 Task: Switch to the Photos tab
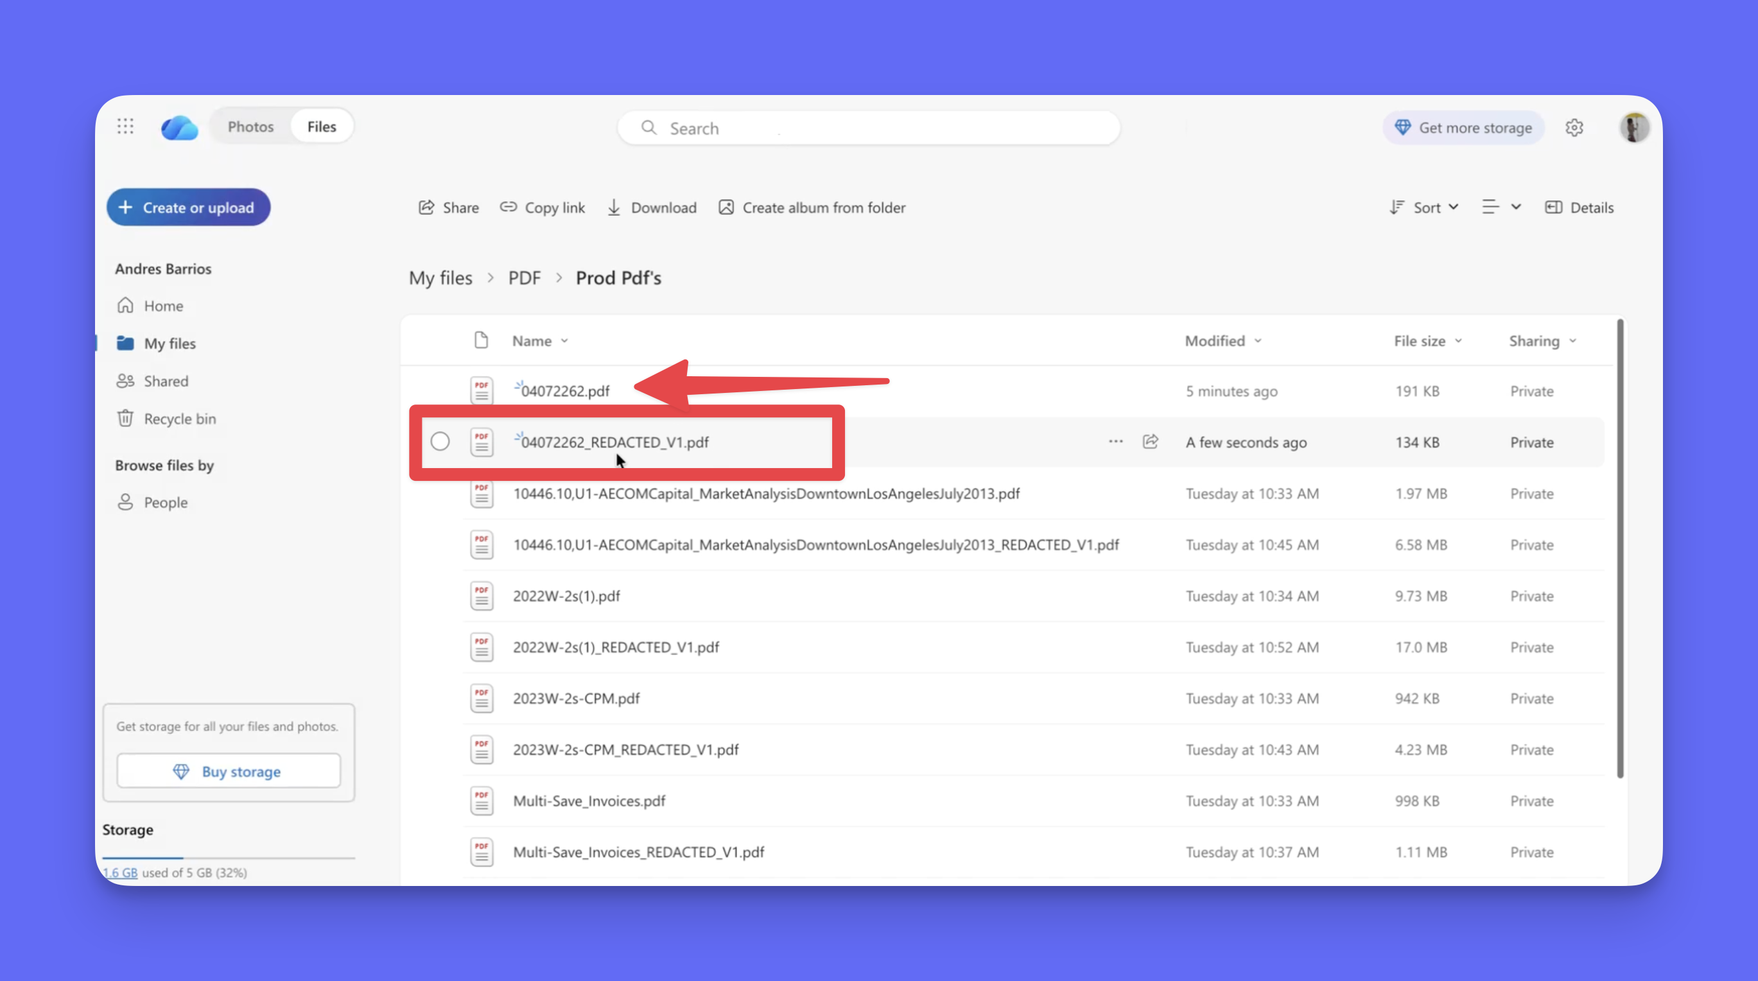250,127
